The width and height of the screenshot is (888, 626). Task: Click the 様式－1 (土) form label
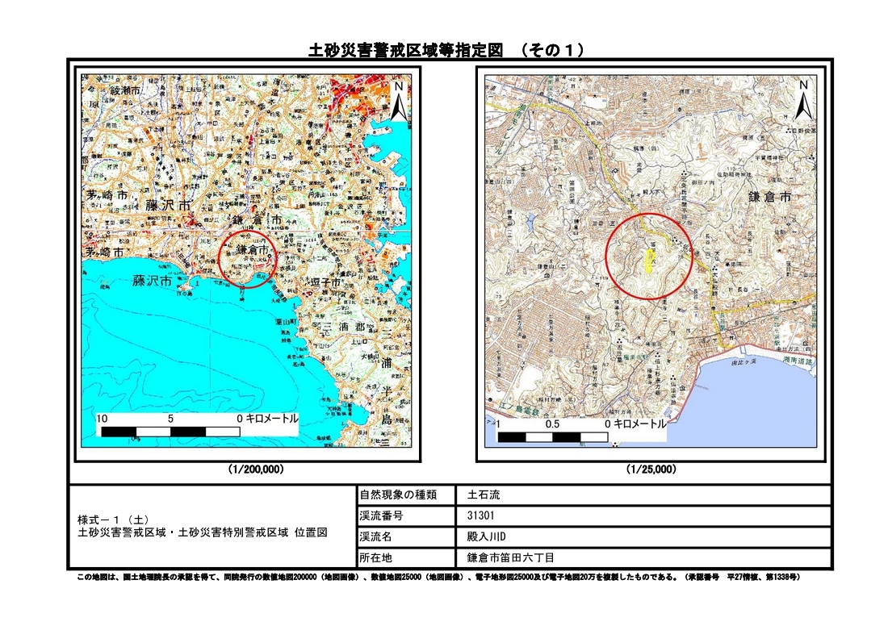click(111, 519)
